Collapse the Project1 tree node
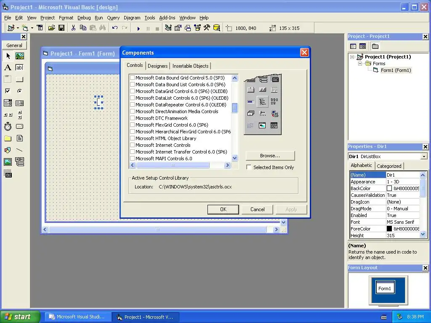Viewport: 431px width, 323px height. coord(352,57)
